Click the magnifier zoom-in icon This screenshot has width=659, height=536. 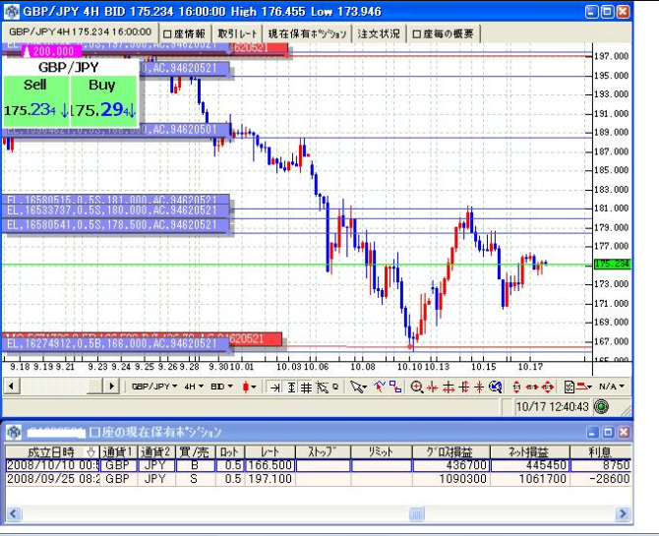click(x=417, y=387)
